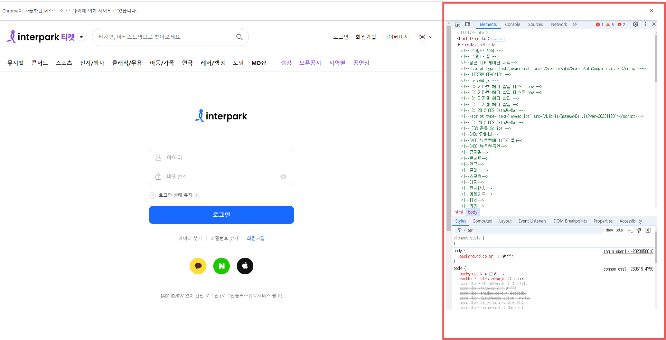Open the DevTools three-dot customize menu
Image resolution: width=666 pixels, height=340 pixels.
[x=645, y=24]
